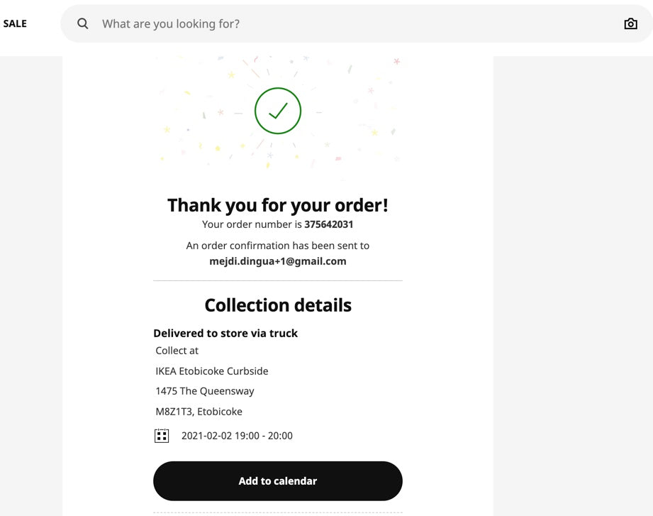Click "An order confirmation has been sent to" text
653x516 pixels.
click(x=278, y=246)
